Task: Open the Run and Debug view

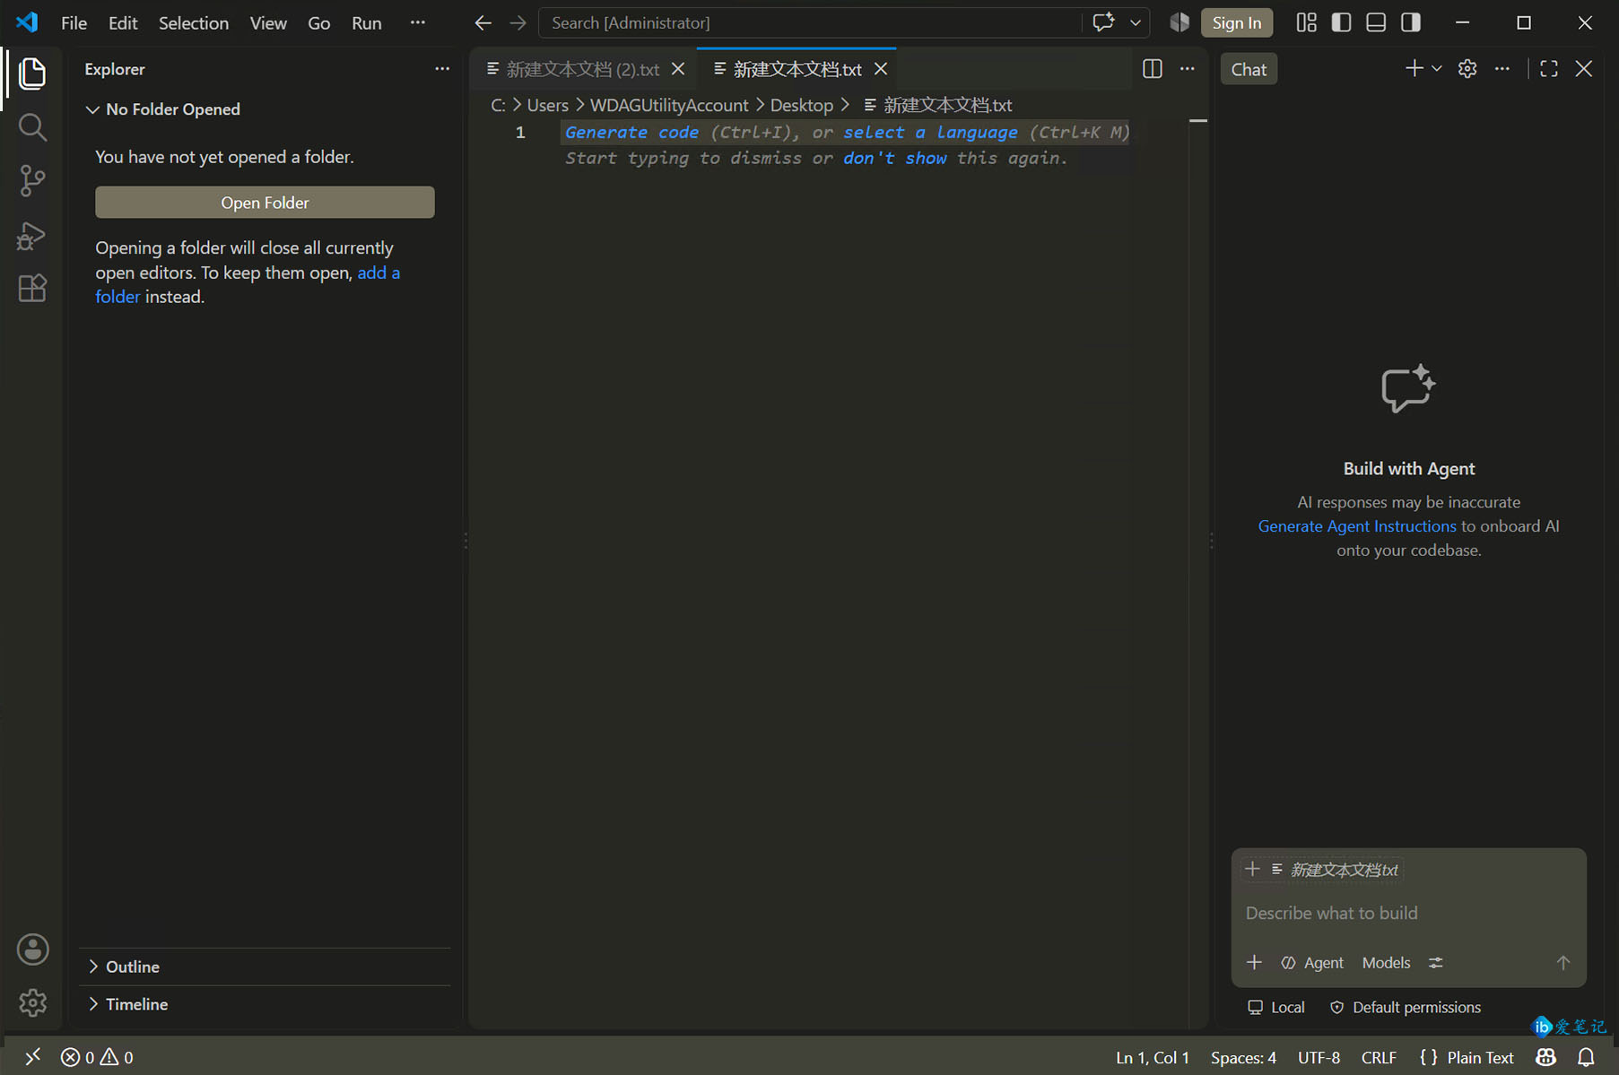Action: coord(32,235)
